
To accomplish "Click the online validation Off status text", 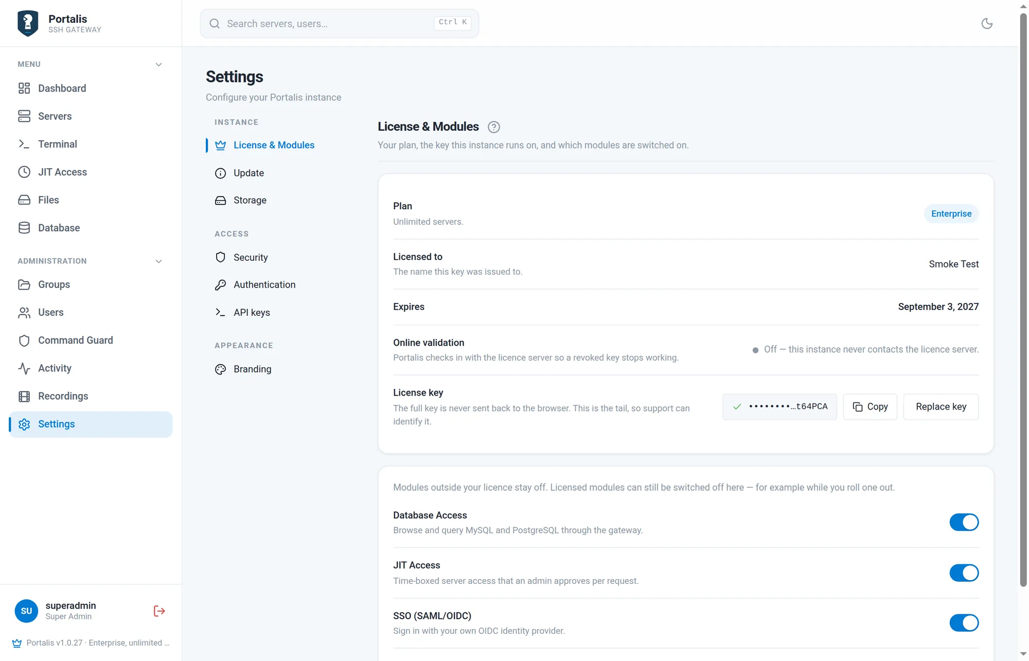I will click(x=871, y=350).
